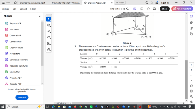Open the Edit menu

tap(14, 9)
